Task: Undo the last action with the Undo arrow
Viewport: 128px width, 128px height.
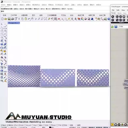Action: coord(29,19)
